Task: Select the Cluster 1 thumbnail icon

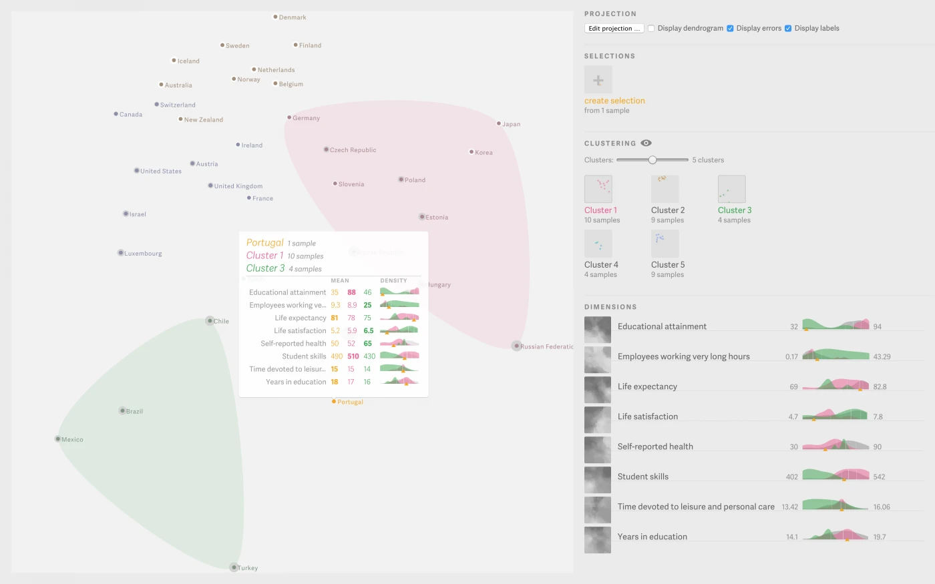Action: click(598, 189)
